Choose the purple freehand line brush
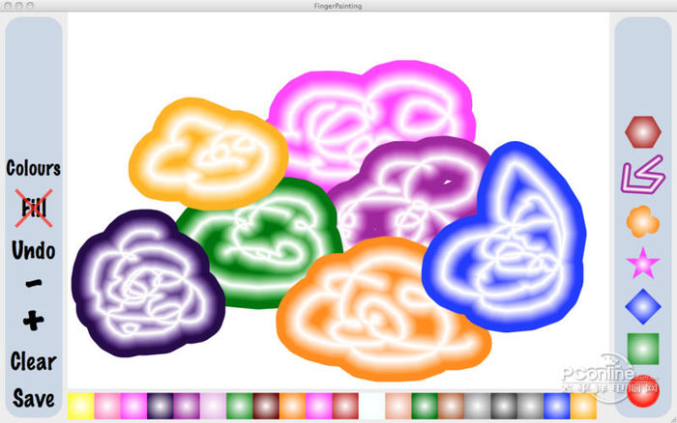The width and height of the screenshot is (677, 423). coord(642,175)
